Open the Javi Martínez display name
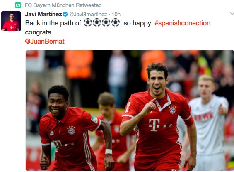Viewport: 234px width, 172px height. pos(43,14)
